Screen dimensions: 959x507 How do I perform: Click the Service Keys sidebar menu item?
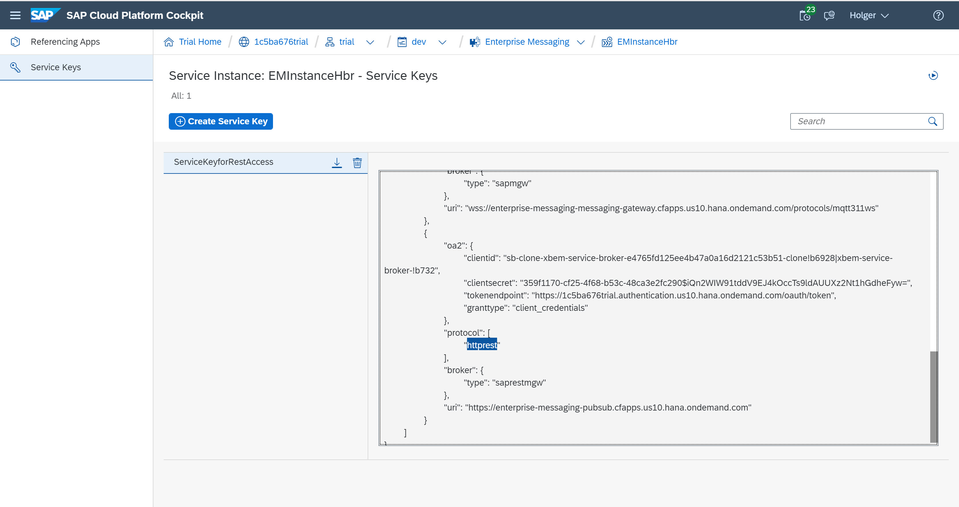[57, 66]
